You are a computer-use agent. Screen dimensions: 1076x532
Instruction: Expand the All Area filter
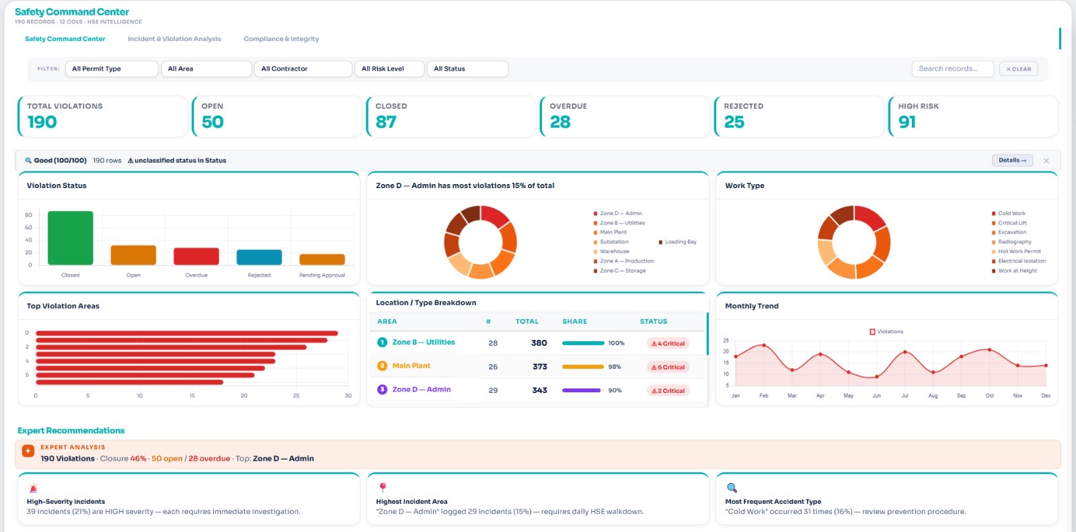point(206,69)
